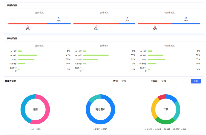Click the male icon above 进店客流 38%
Viewport: 206px width, 135px height.
coord(59,18)
